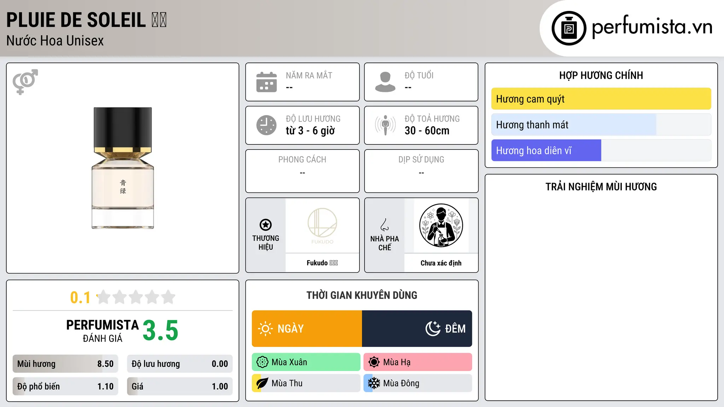This screenshot has width=724, height=407.
Task: Click the perfume bottle product image
Action: tap(123, 168)
